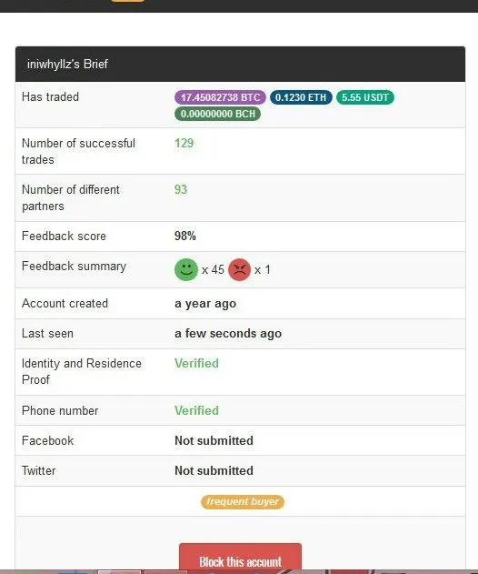Click the purple 17.45082738 BTC badge
This screenshot has width=478, height=574.
(220, 97)
